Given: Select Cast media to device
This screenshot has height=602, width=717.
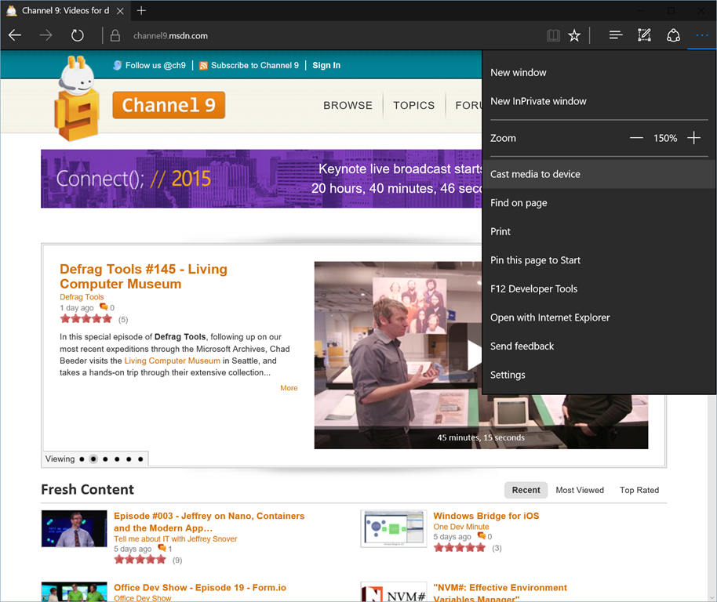Looking at the screenshot, I should (x=599, y=174).
